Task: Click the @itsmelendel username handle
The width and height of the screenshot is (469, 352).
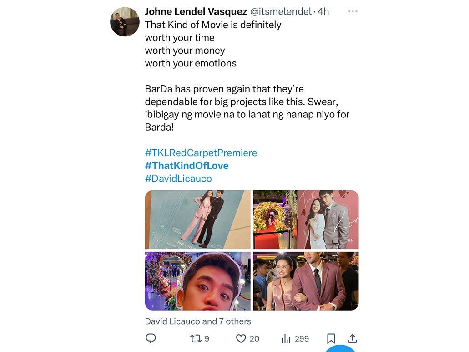Action: click(281, 11)
